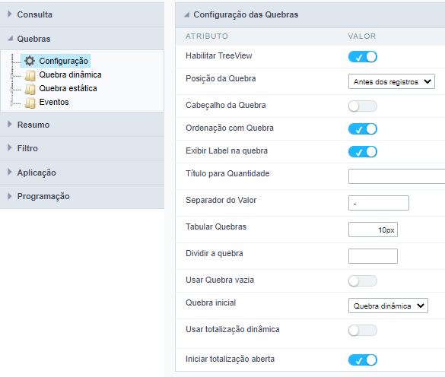The image size is (445, 377).
Task: Click the Eventos folder icon
Action: [30, 103]
